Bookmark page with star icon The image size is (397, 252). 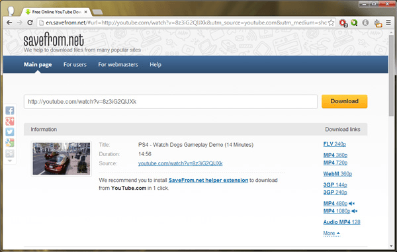coord(331,22)
